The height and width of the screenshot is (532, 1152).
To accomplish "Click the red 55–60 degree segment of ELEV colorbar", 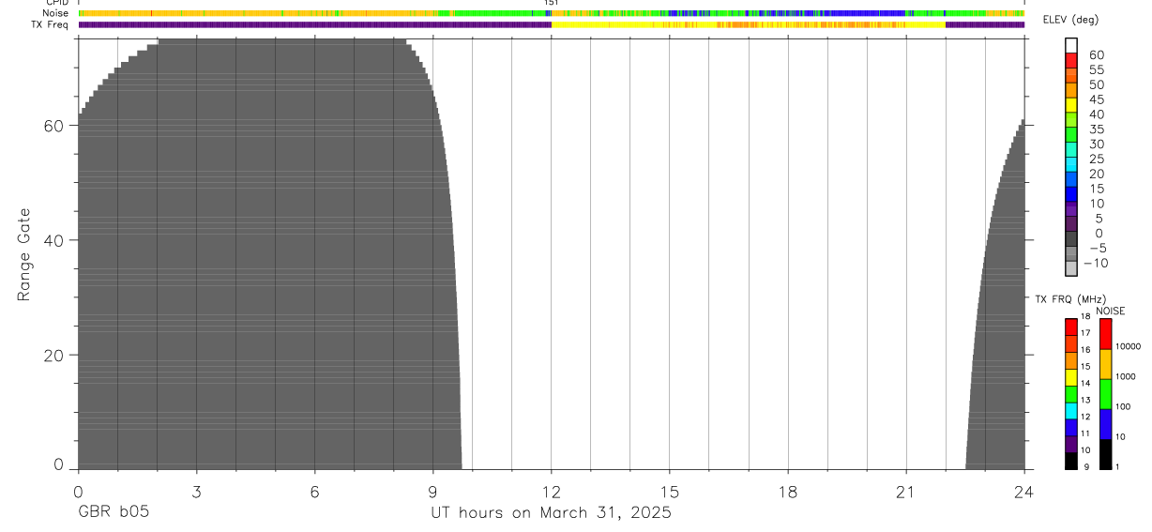I will pyautogui.click(x=1071, y=61).
